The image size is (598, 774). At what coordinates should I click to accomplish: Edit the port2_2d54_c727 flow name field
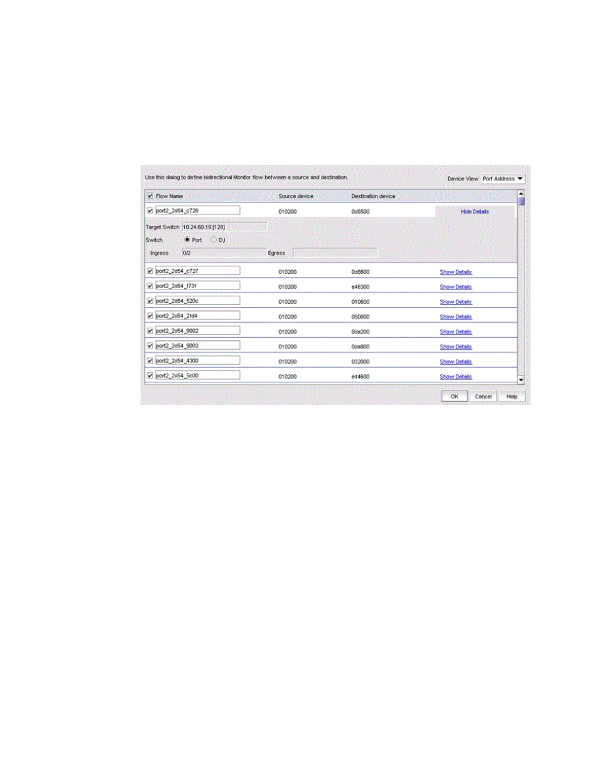197,271
